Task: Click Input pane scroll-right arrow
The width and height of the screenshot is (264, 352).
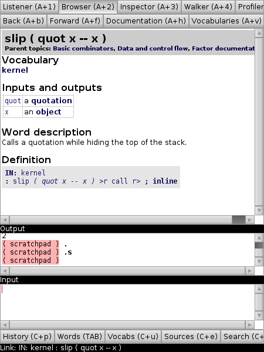Action: (250, 325)
